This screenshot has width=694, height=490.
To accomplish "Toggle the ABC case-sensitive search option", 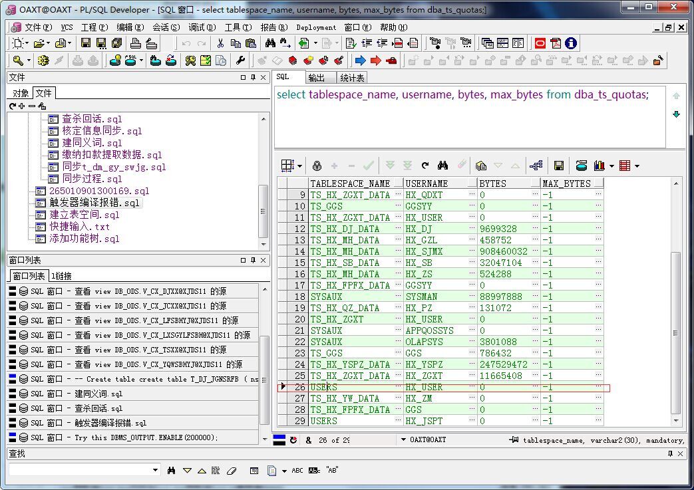I will (297, 470).
